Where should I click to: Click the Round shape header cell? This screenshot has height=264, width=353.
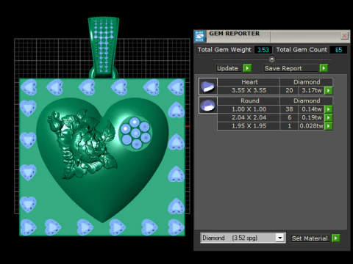pyautogui.click(x=249, y=100)
